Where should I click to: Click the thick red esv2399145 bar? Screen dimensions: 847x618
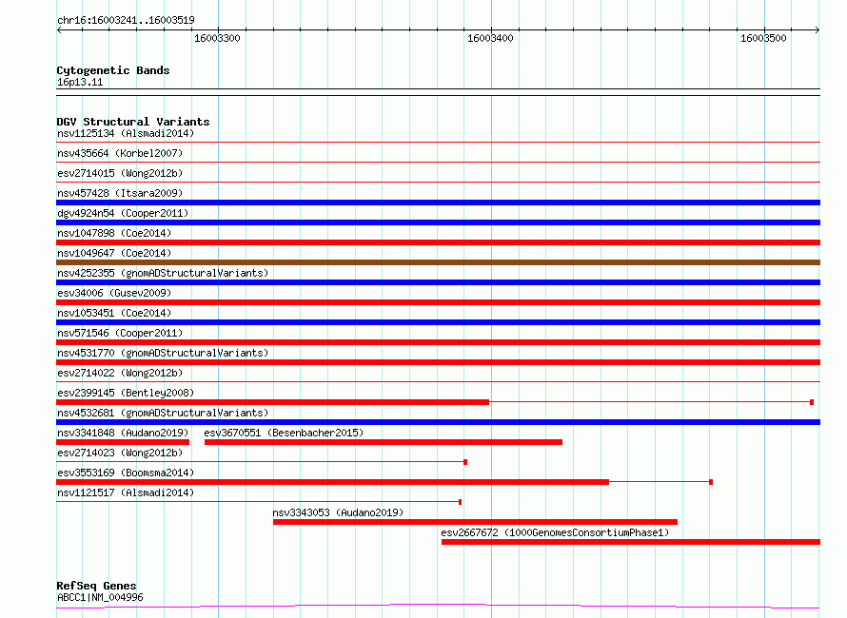[273, 402]
